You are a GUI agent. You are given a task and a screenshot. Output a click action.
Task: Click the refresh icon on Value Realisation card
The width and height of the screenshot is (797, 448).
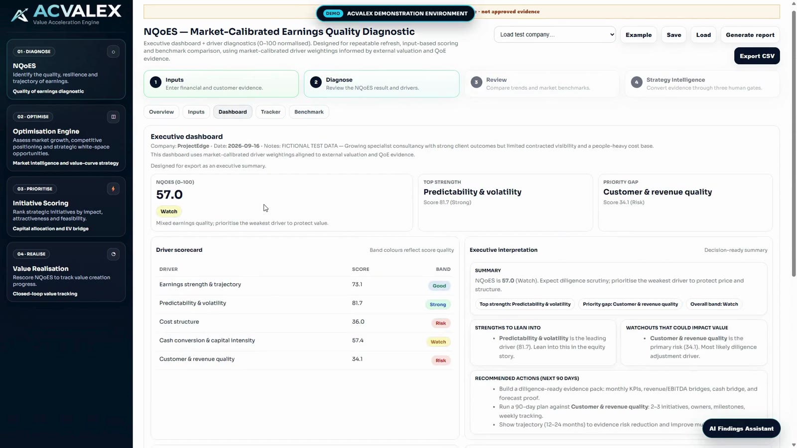[x=113, y=254]
